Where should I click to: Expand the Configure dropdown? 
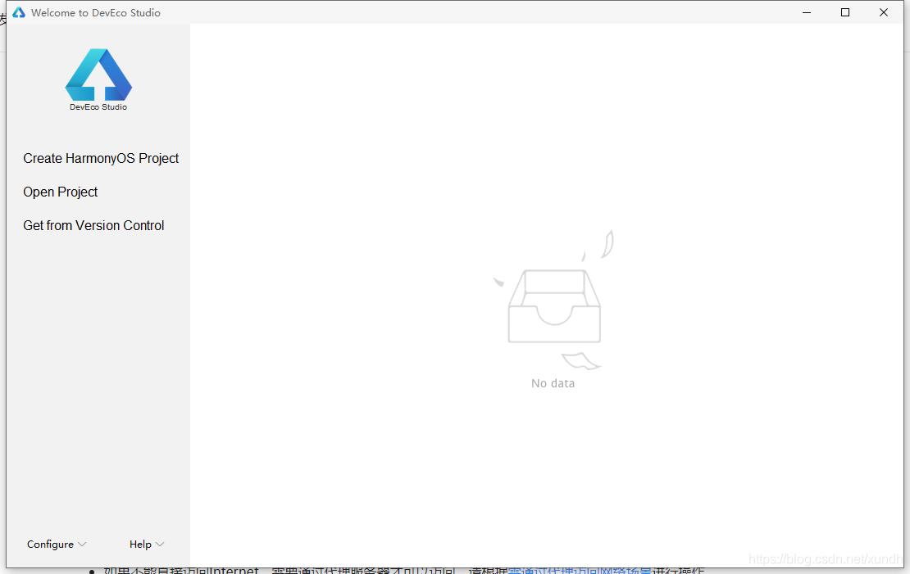click(57, 544)
